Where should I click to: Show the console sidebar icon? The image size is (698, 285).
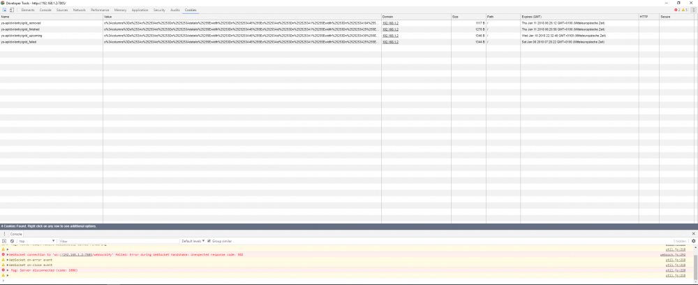click(4, 241)
